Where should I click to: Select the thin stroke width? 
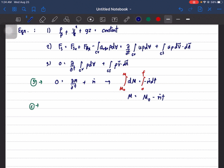[x=178, y=19]
